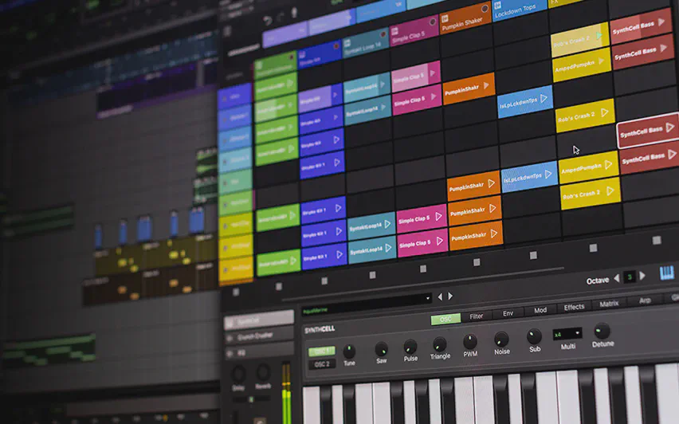
Task: Go to previous preset arrow beside preset dropdown
Action: click(440, 297)
